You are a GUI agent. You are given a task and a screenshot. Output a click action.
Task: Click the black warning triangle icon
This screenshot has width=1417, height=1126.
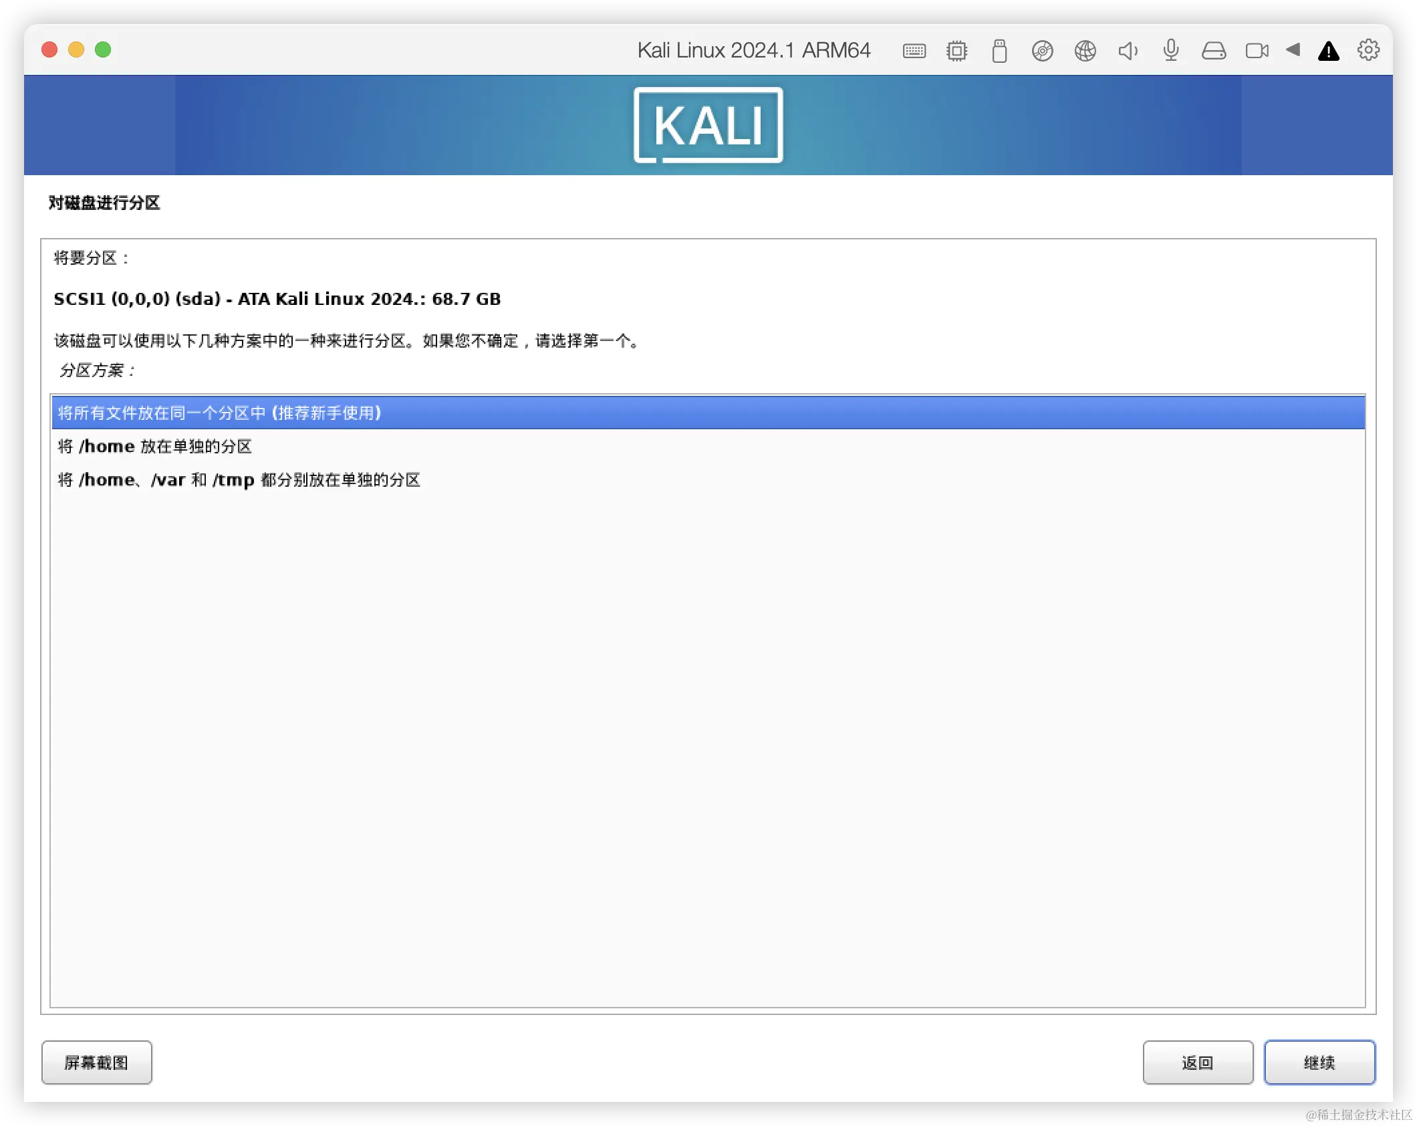(1328, 51)
